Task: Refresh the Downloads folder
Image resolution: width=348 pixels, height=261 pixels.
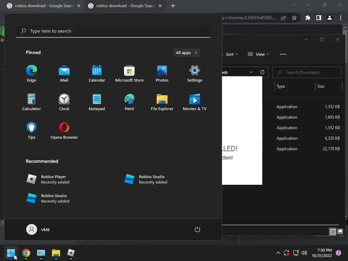Action: 262,72
